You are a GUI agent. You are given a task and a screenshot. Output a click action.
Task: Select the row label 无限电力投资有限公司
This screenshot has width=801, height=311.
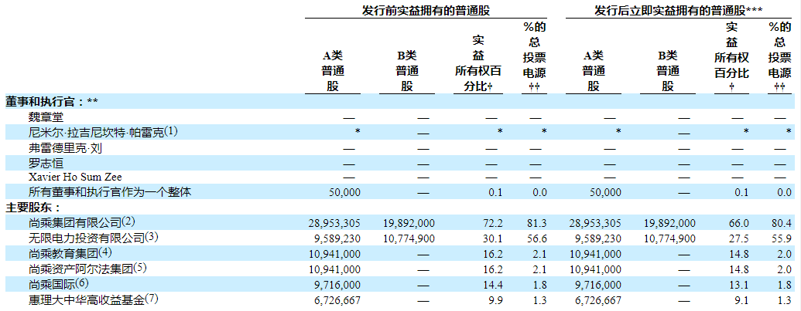point(87,237)
